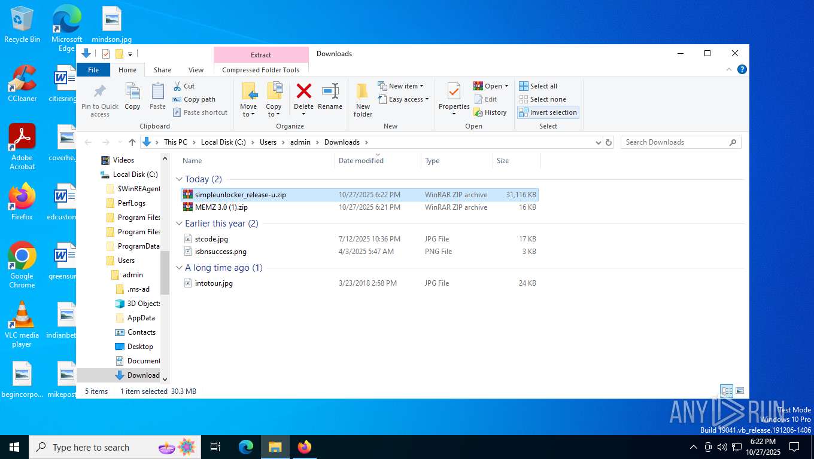Screen dimensions: 814x459
Task: Sort by Date modified column header
Action: [x=378, y=160]
